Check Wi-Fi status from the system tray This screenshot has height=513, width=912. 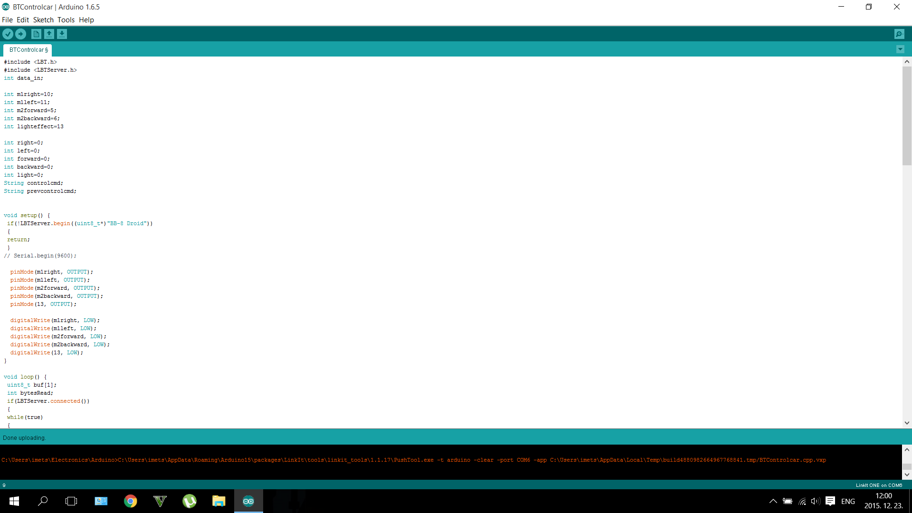click(802, 501)
